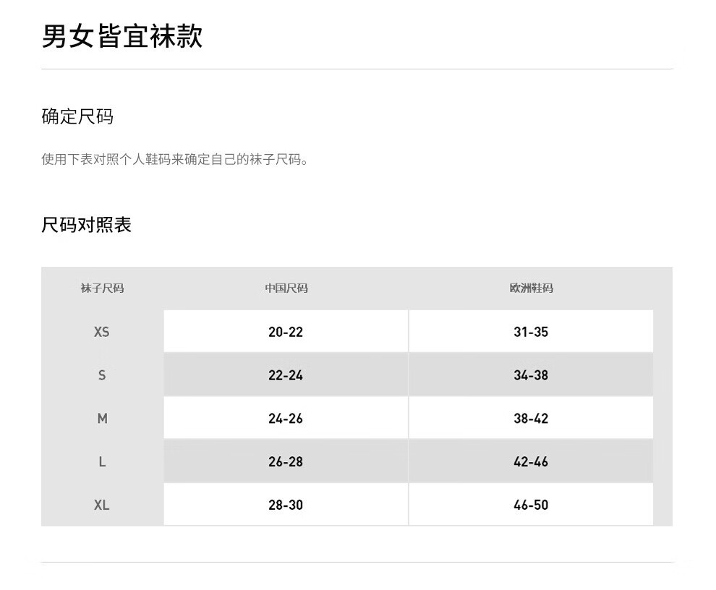
Task: Click the 31-35 European shoe size cell
Action: coord(531,332)
